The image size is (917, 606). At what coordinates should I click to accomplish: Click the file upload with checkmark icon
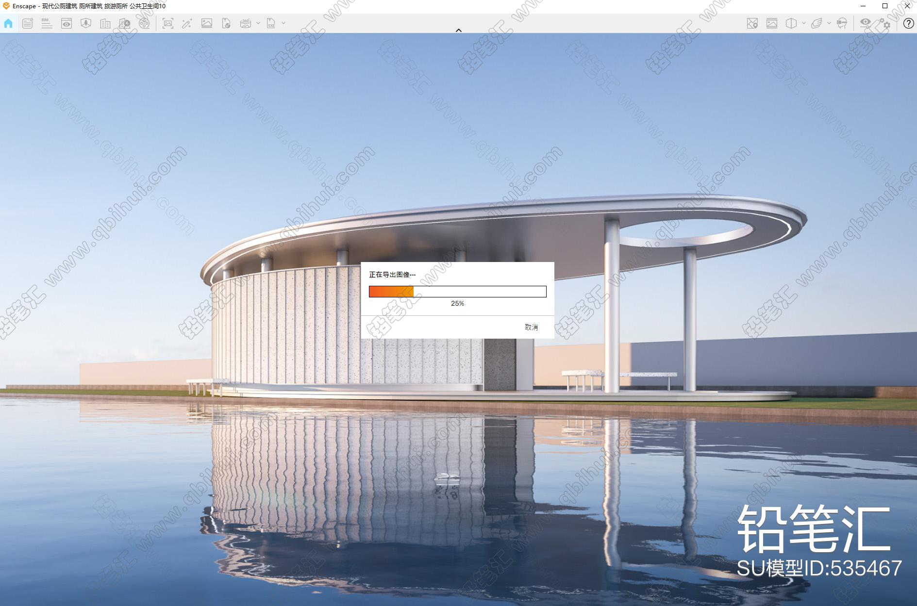[x=226, y=23]
